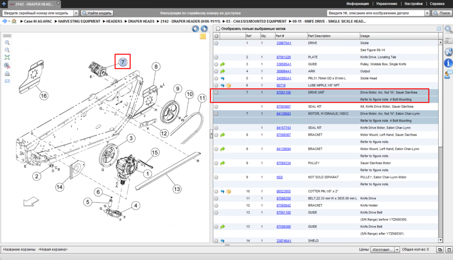
Task: Toggle add button for DRIVE UNIT 87561156 row
Action: click(x=216, y=93)
